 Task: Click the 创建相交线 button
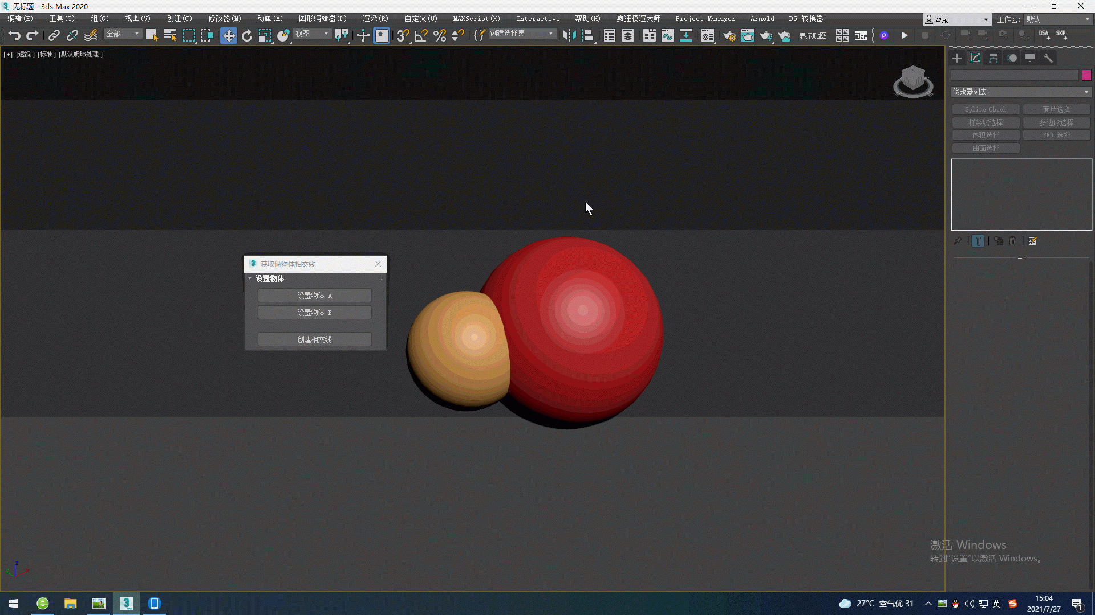314,339
